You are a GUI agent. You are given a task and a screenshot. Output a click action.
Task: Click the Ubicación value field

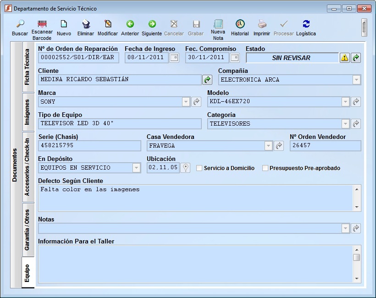click(x=163, y=168)
